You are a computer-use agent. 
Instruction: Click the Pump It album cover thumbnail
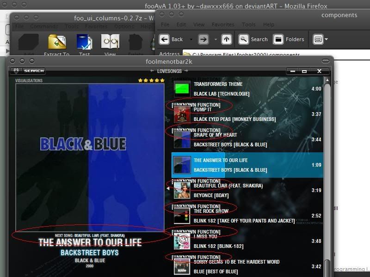[x=182, y=114]
